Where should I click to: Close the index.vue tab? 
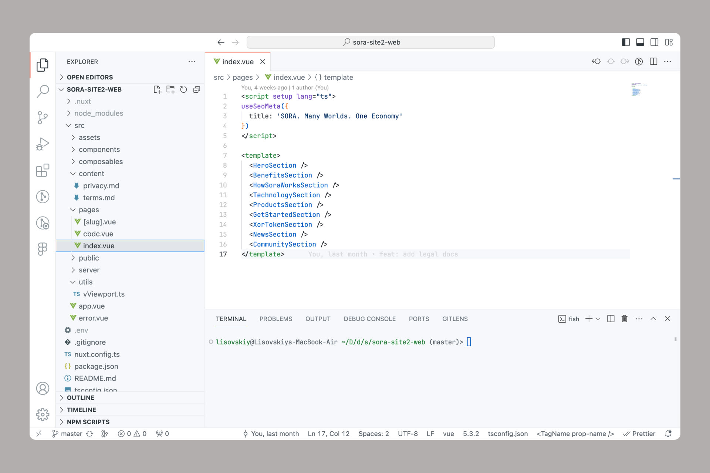point(263,62)
